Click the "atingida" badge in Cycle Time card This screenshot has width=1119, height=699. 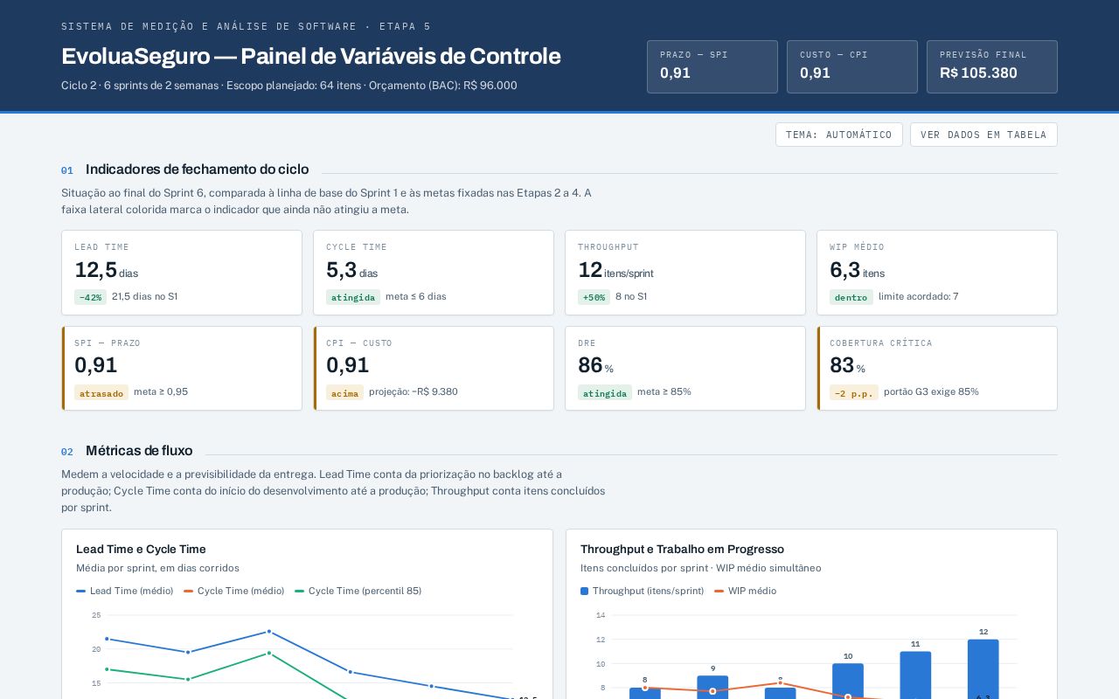(x=353, y=297)
